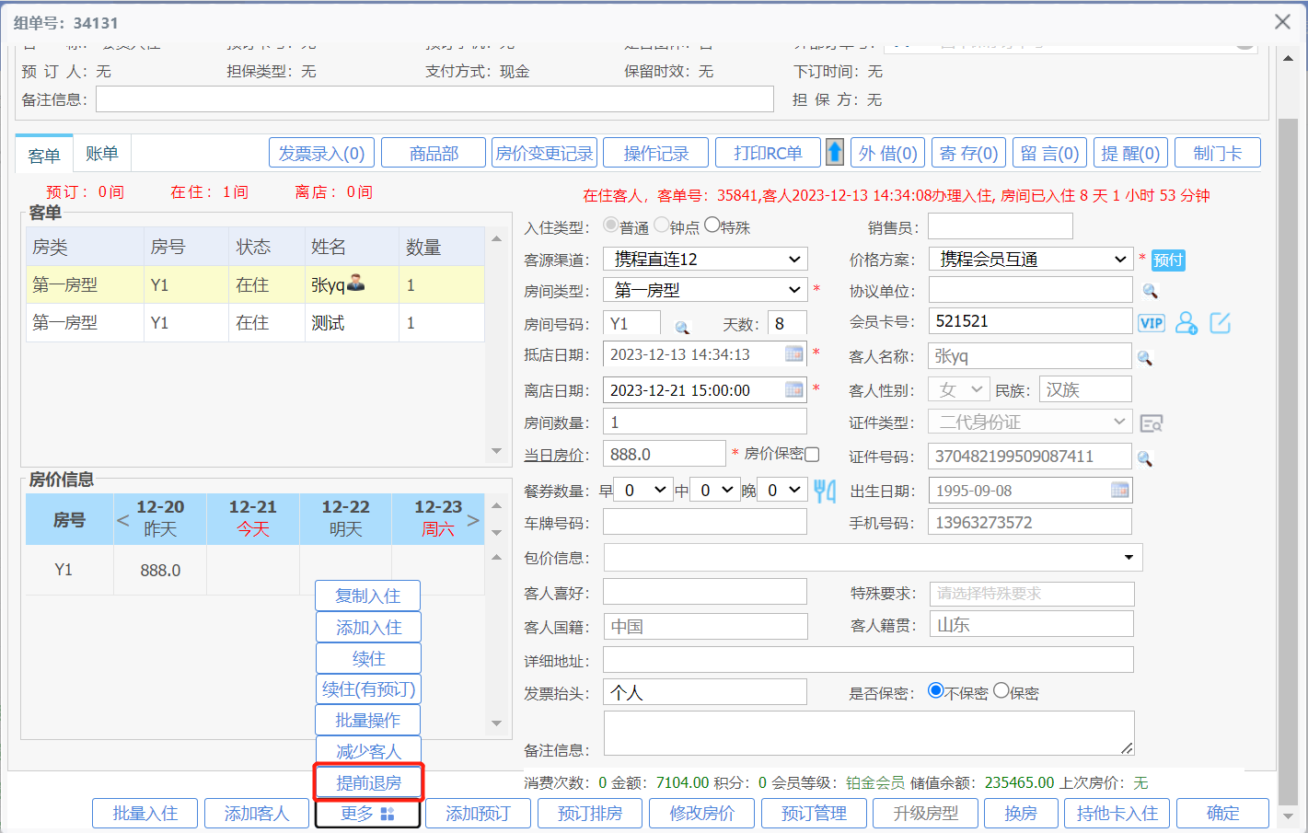Image resolution: width=1308 pixels, height=833 pixels.
Task: Close the 组单号 34131 dialog
Action: click(x=1282, y=21)
